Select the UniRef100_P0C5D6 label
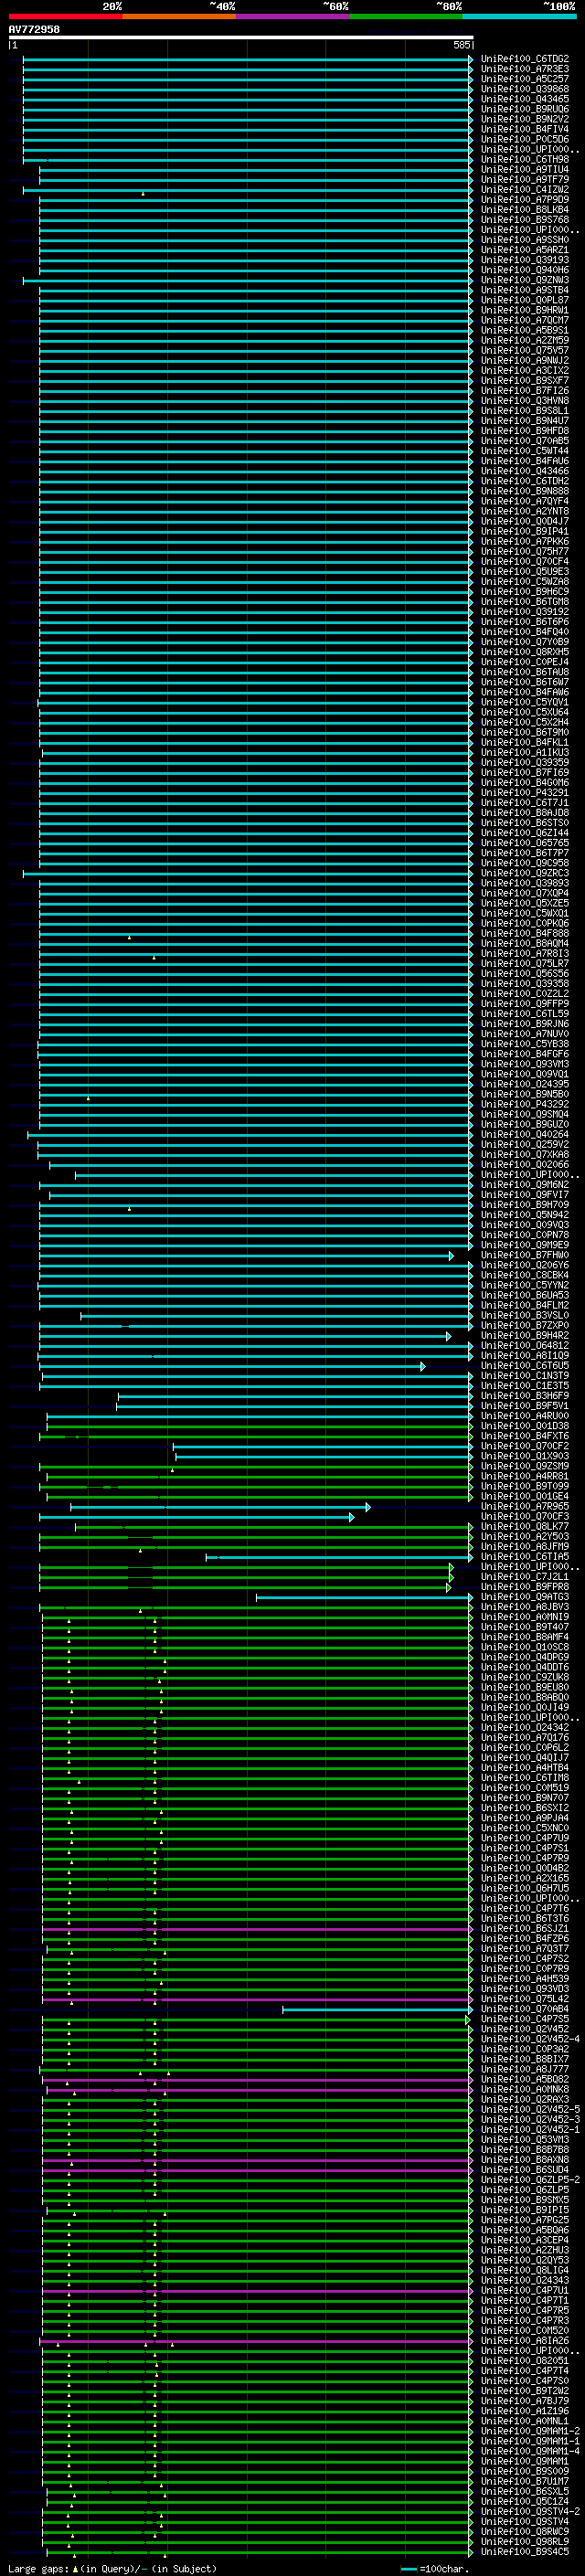The image size is (585, 2576). pyautogui.click(x=524, y=139)
